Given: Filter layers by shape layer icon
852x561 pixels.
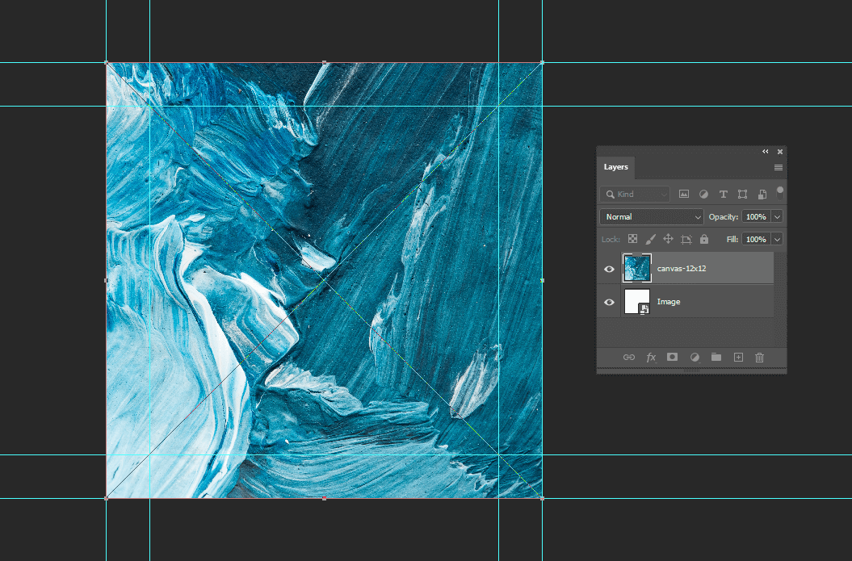Looking at the screenshot, I should (x=742, y=194).
